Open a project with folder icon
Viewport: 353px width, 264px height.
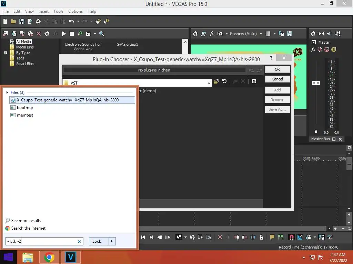tap(13, 21)
